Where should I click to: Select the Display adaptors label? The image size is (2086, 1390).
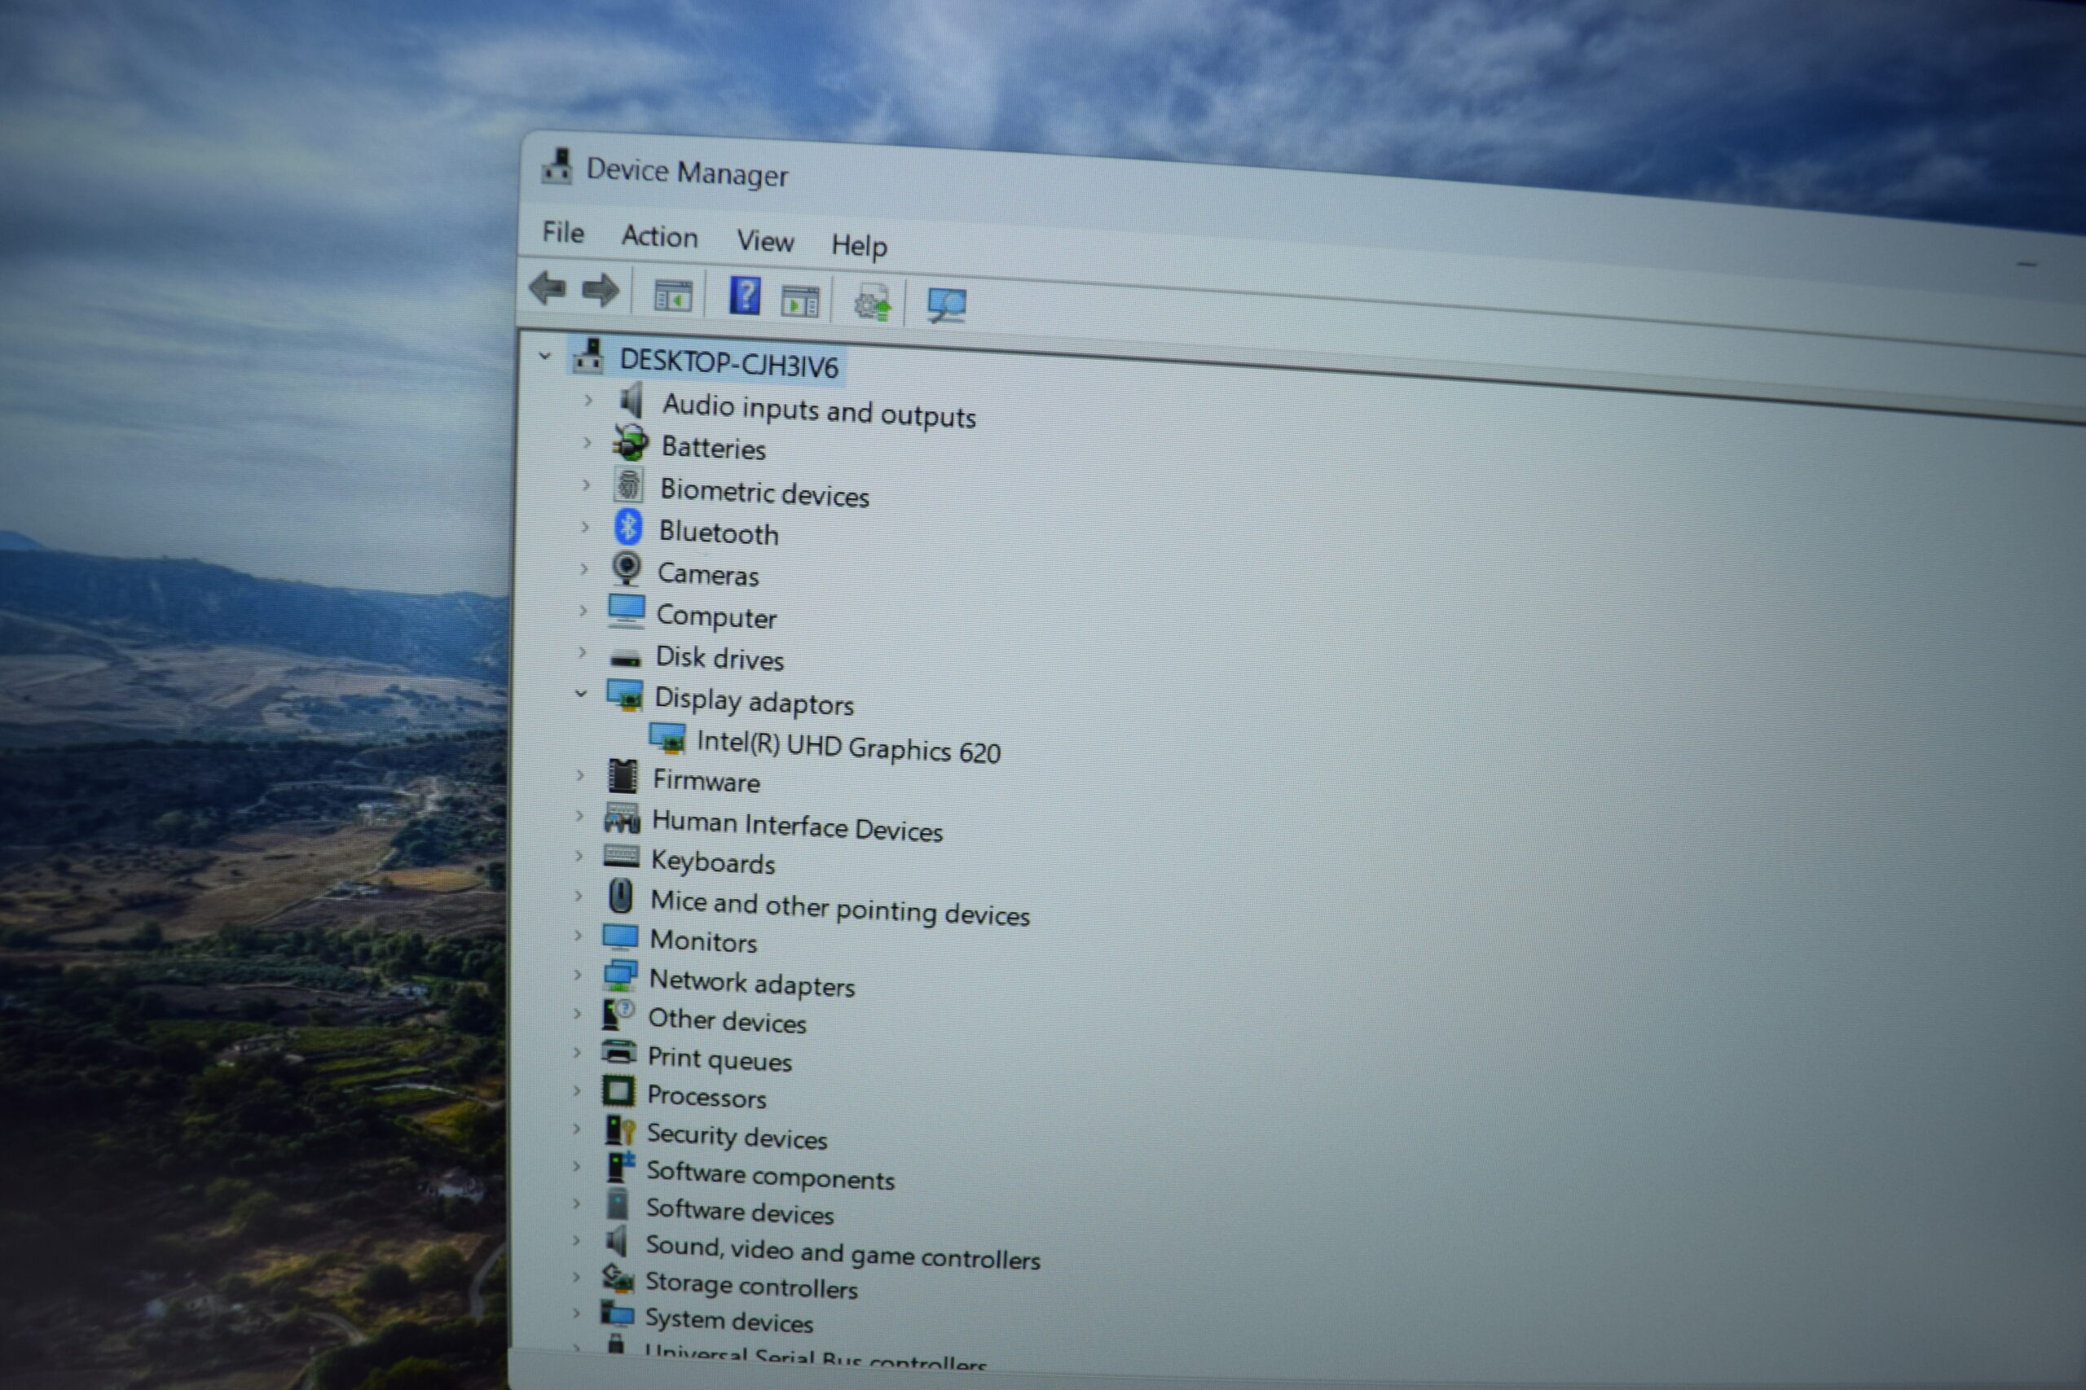tap(754, 701)
